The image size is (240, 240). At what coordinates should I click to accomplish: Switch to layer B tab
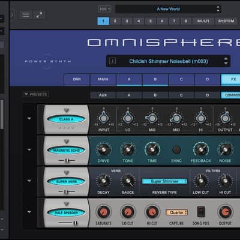(155, 79)
